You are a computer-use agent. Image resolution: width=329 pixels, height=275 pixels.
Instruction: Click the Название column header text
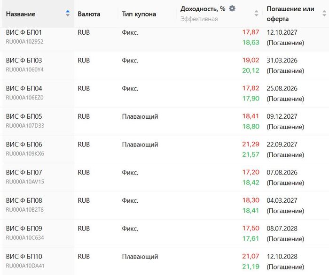[21, 14]
